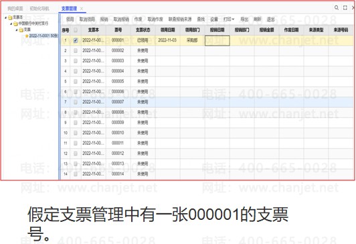The width and height of the screenshot is (356, 244).
Task: Check the checkbox for cheque 000002 row
Action: tap(76, 51)
